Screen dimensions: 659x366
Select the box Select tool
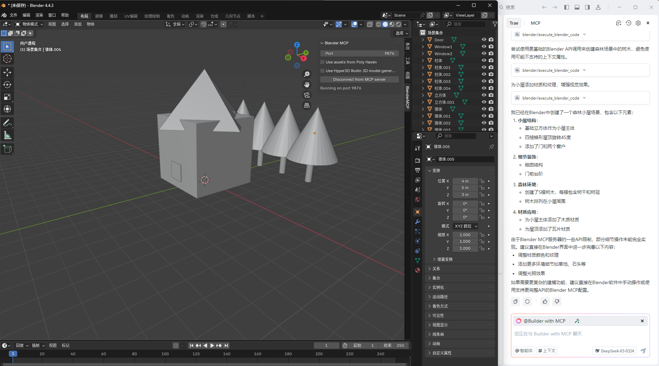[x=7, y=46]
